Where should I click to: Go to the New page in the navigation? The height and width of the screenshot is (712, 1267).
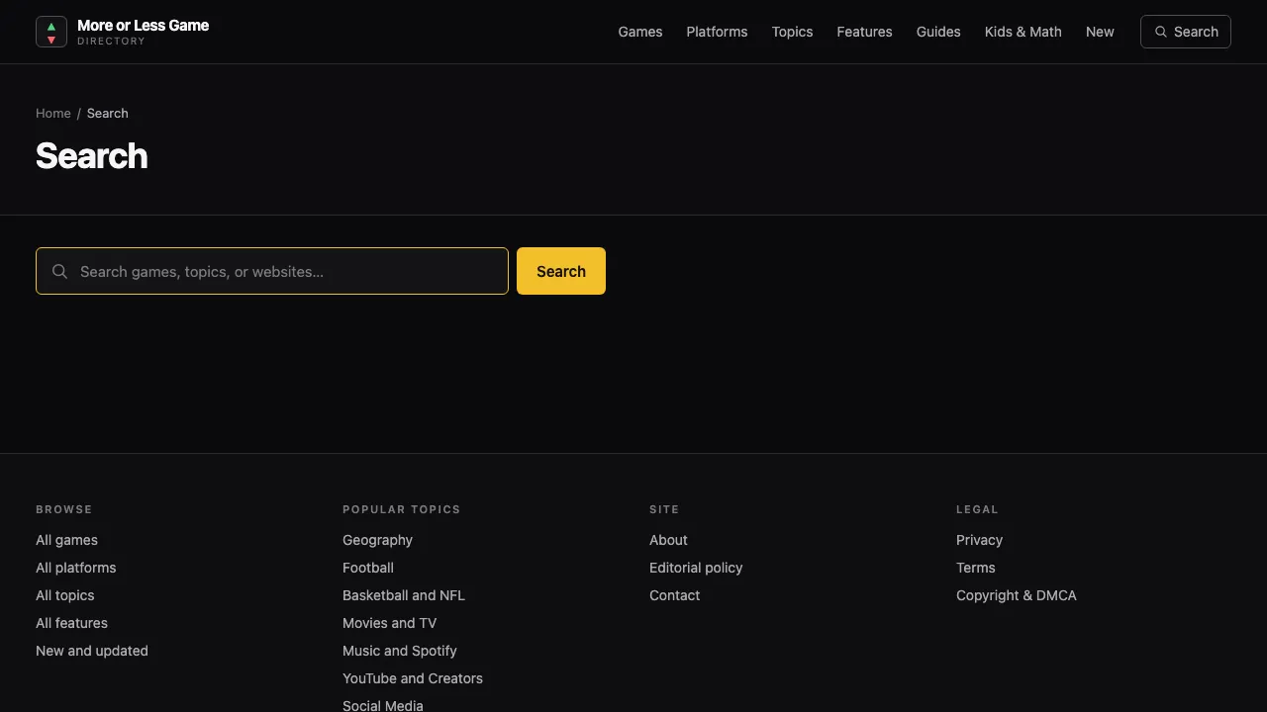(x=1100, y=32)
